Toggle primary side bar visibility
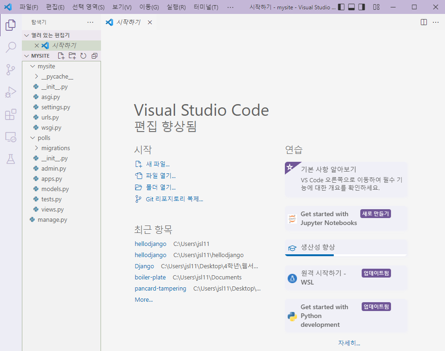The image size is (445, 351). [x=341, y=7]
